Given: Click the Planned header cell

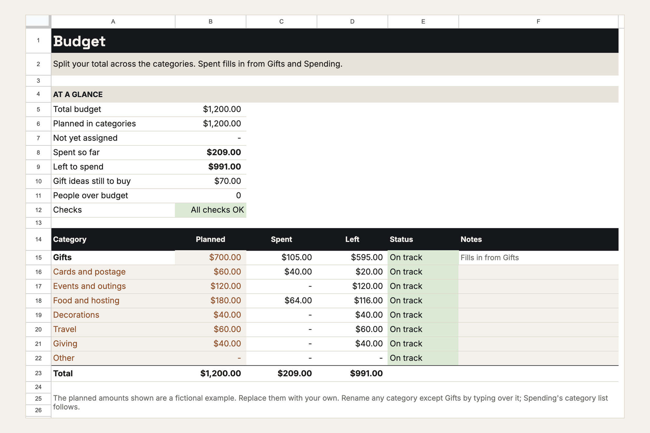Looking at the screenshot, I should 211,239.
